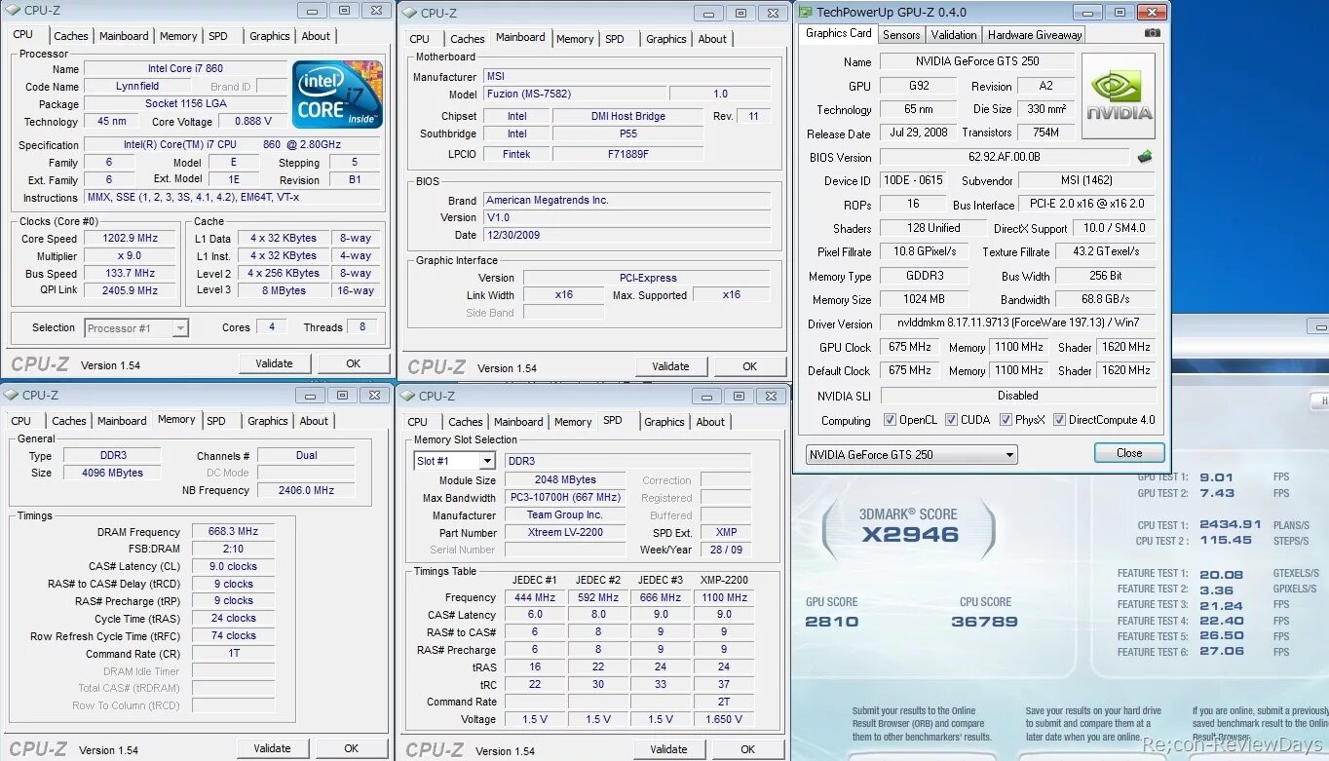Click the motherboard Model value Fuzion (MS-7582)
The height and width of the screenshot is (761, 1329).
(575, 95)
